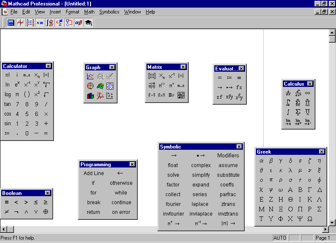Click Add Line in the Programming palette
336x243 pixels.
(93, 173)
